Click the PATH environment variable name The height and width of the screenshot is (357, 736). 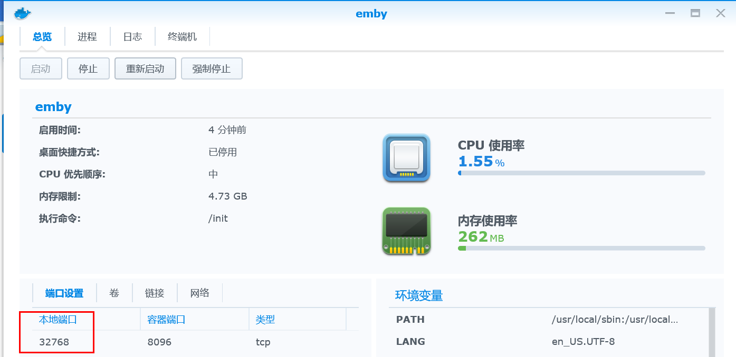410,320
